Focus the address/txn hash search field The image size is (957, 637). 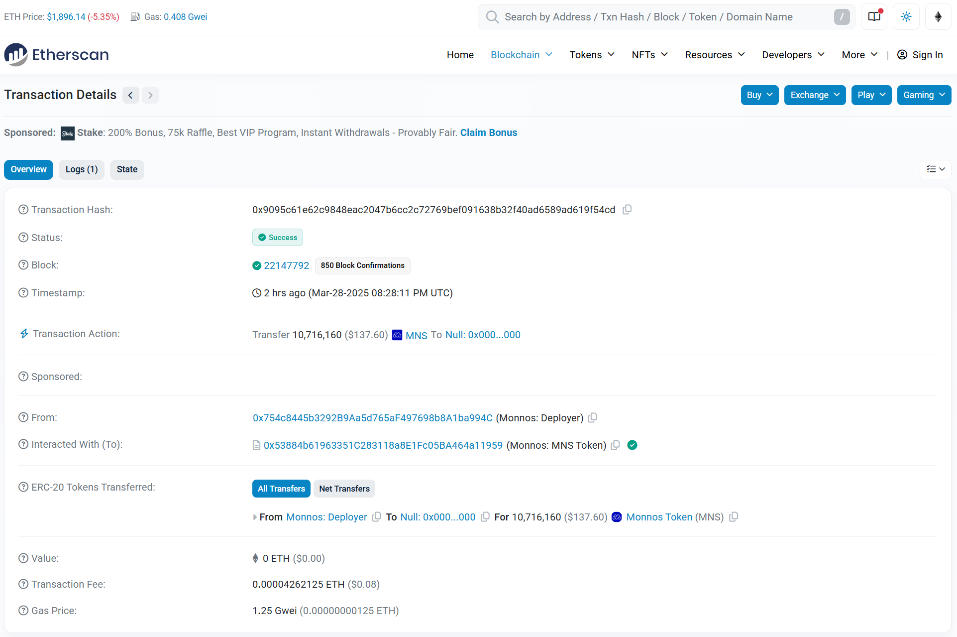(x=667, y=17)
